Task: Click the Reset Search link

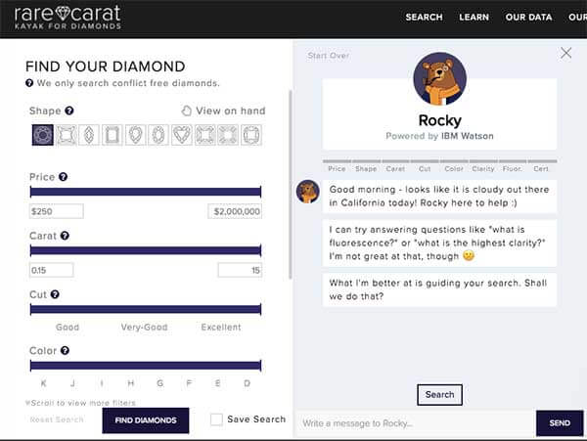Action: [57, 419]
